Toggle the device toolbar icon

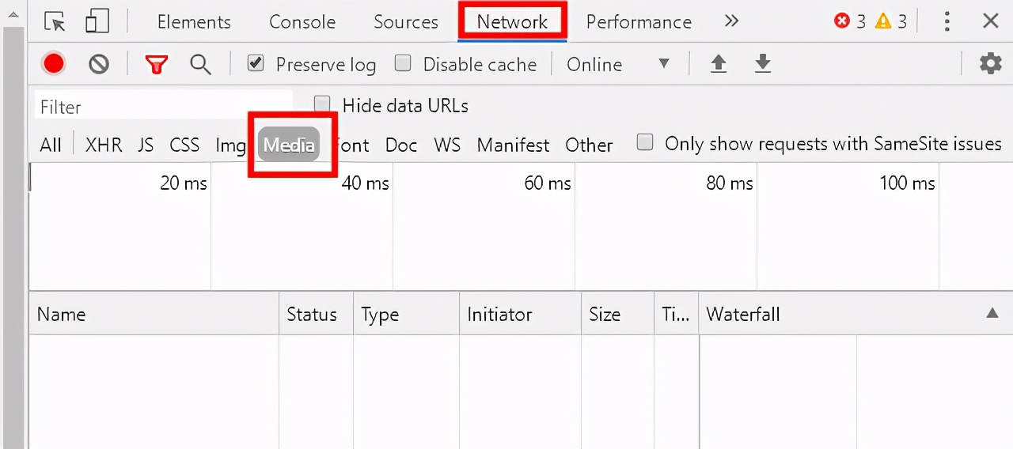click(97, 21)
